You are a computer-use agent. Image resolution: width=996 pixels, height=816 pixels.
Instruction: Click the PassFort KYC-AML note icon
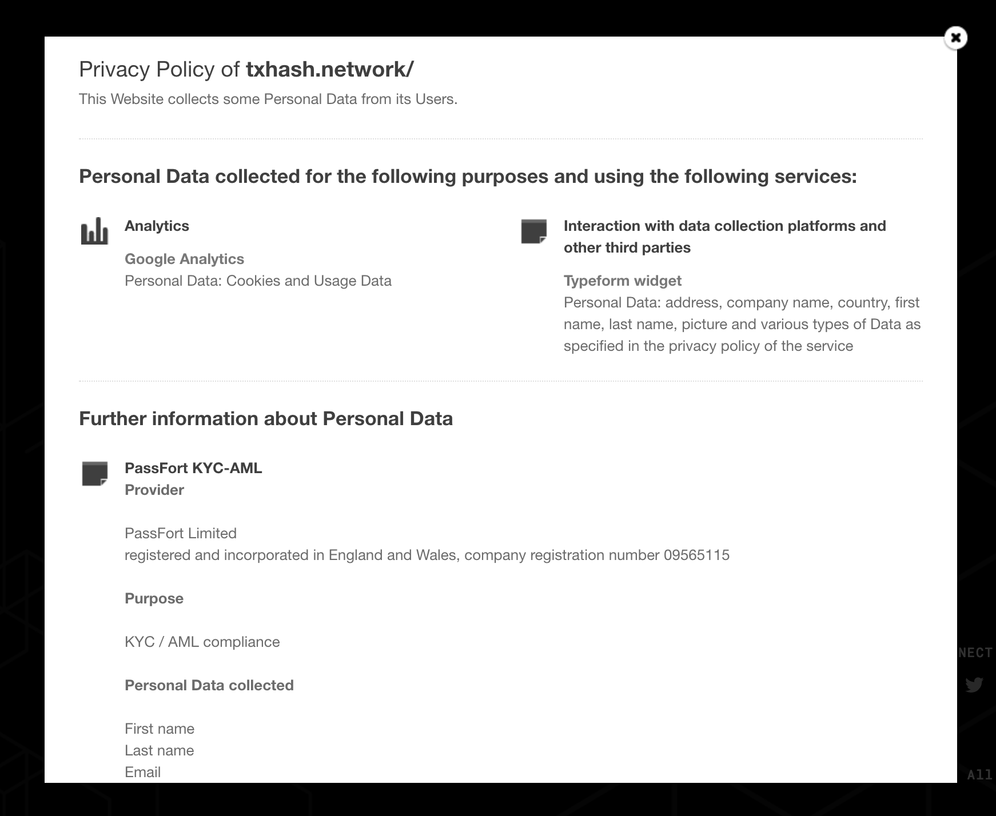point(95,474)
